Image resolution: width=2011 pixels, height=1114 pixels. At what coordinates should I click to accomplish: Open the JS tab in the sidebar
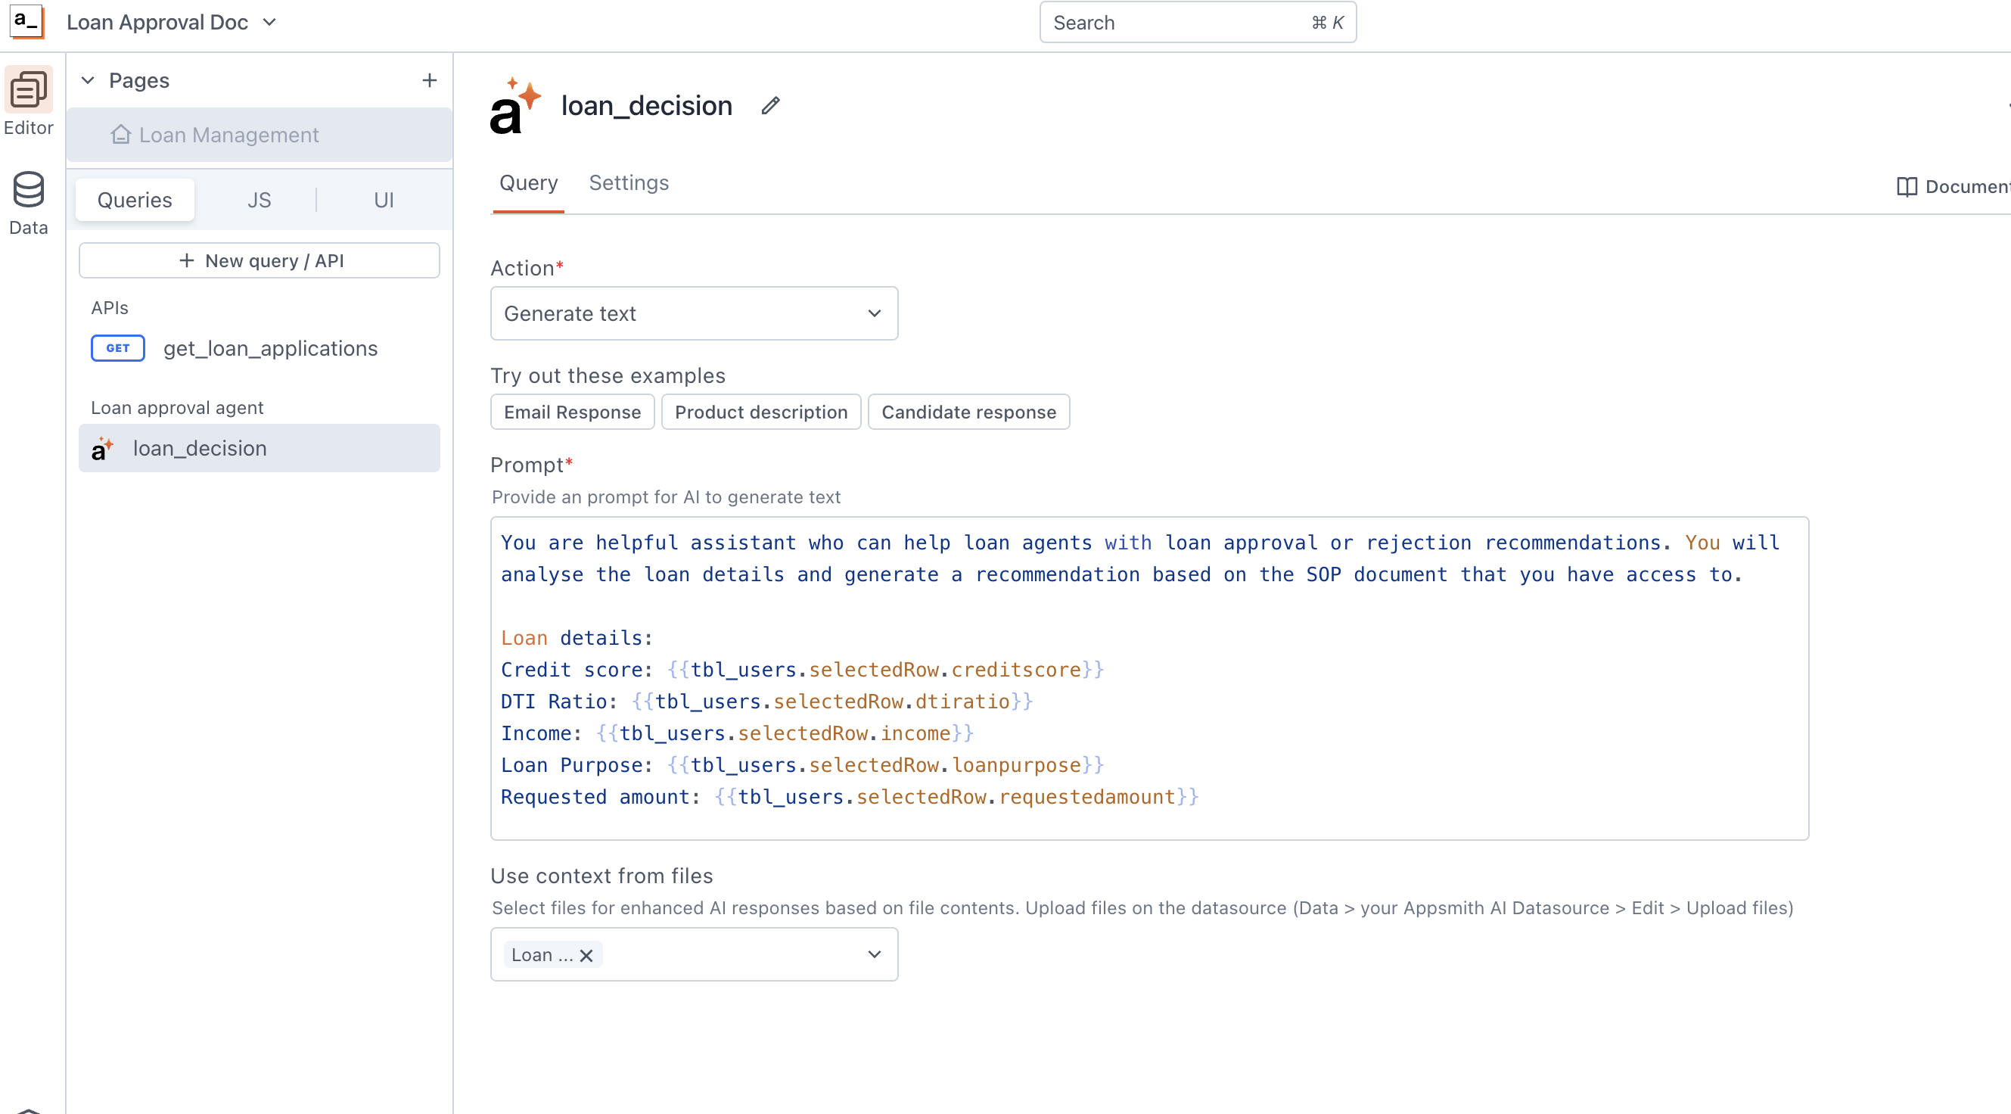(259, 199)
